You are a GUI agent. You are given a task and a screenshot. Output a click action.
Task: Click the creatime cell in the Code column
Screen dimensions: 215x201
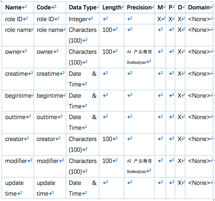coord(50,79)
